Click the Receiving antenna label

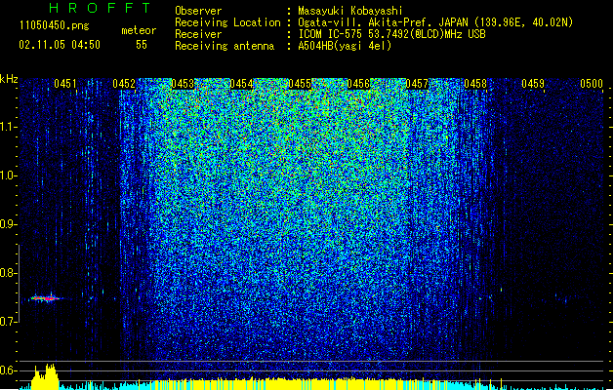coord(225,46)
